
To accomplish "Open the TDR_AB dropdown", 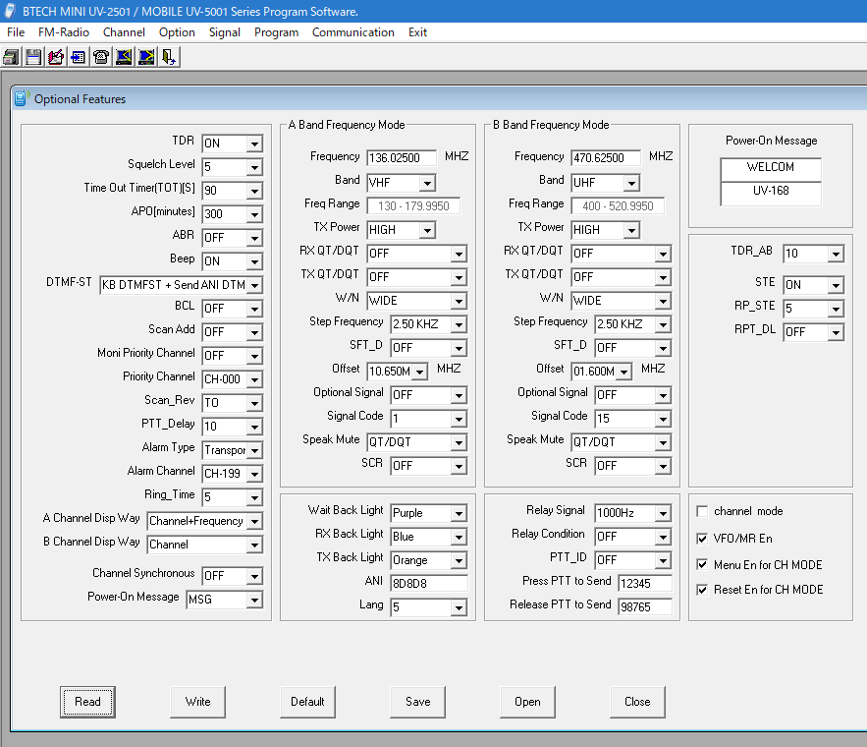I will tap(836, 254).
